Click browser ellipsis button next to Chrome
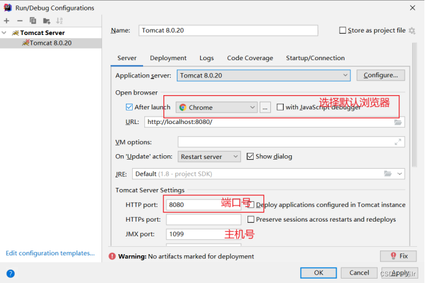Image resolution: width=425 pixels, height=283 pixels. pyautogui.click(x=265, y=107)
